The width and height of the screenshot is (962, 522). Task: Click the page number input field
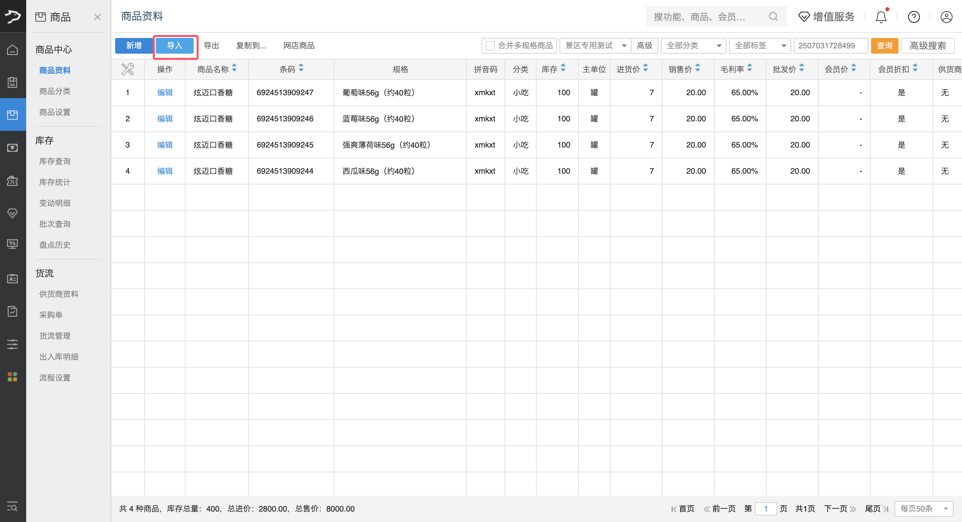[x=766, y=509]
